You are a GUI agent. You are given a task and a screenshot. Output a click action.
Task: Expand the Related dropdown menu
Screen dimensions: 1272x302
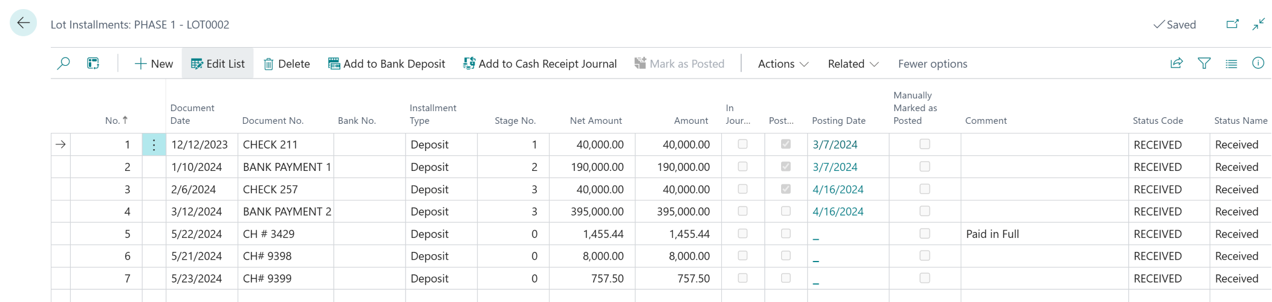click(852, 64)
